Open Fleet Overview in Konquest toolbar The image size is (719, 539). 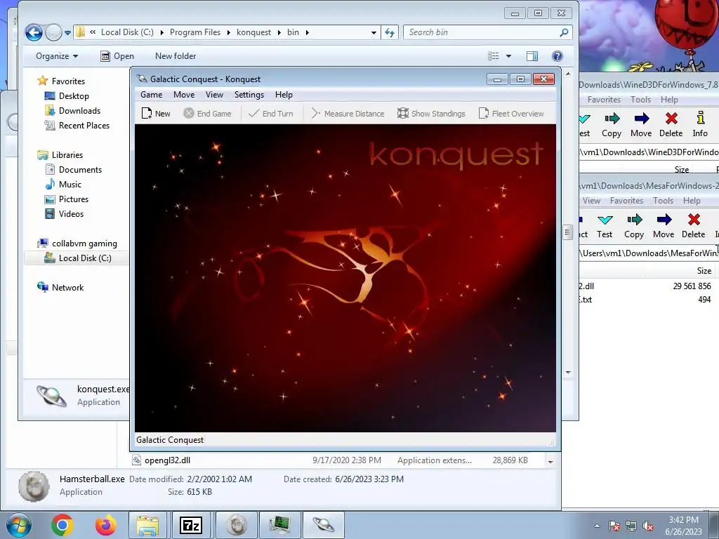click(511, 113)
